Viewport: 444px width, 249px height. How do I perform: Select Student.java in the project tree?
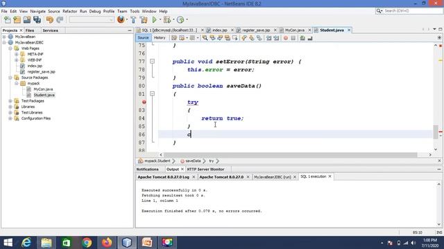(44, 95)
